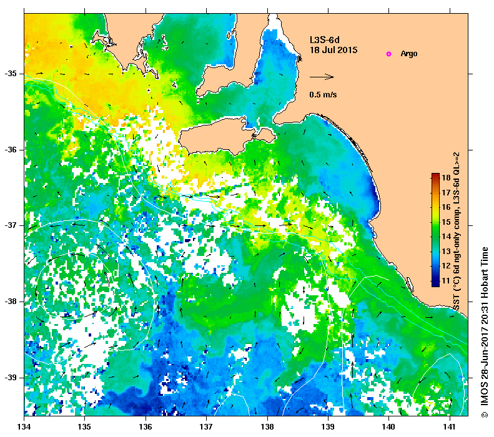
Task: Click the 'Argo' legend label
Action: [409, 54]
